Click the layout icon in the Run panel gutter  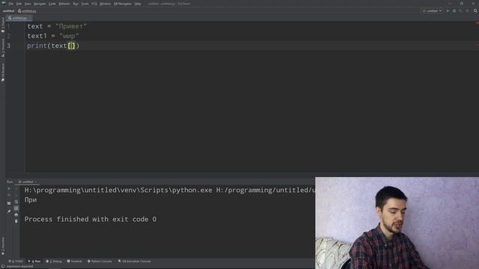click(x=9, y=202)
